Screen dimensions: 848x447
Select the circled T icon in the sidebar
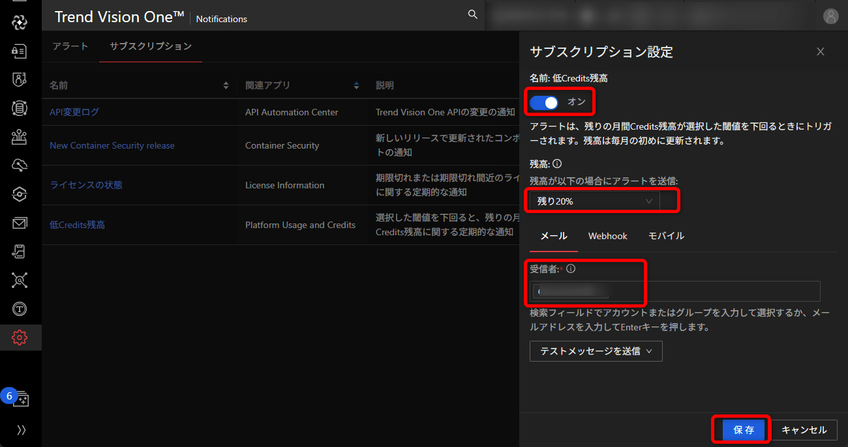pos(19,309)
